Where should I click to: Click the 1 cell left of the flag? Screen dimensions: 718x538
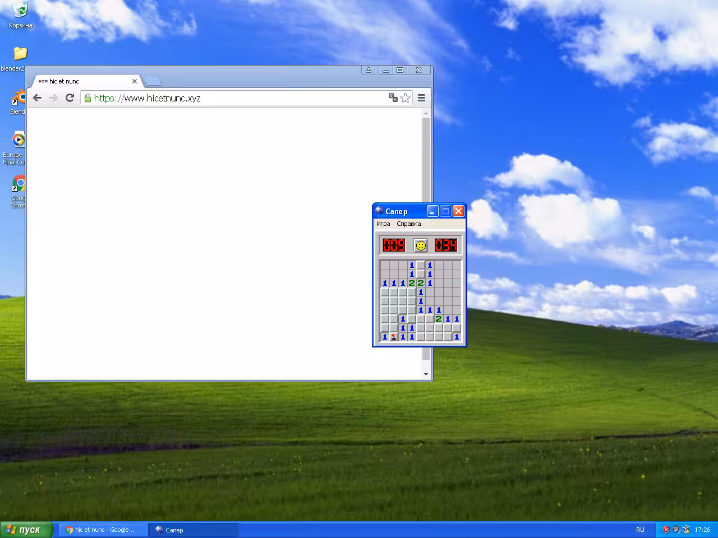pyautogui.click(x=385, y=337)
